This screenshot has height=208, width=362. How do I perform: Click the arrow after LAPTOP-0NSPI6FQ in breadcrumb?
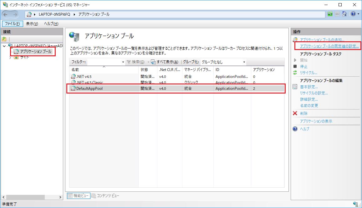pyautogui.click(x=74, y=14)
